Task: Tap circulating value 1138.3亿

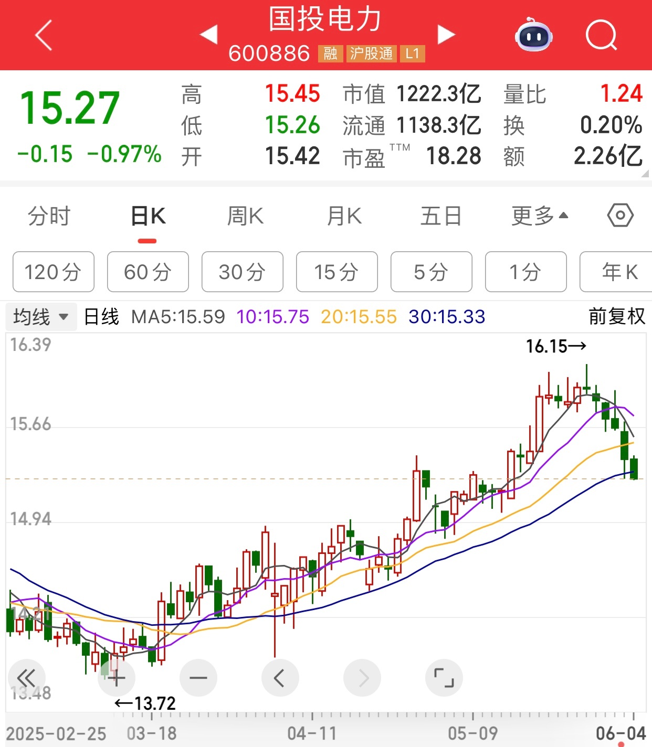Action: (x=439, y=125)
